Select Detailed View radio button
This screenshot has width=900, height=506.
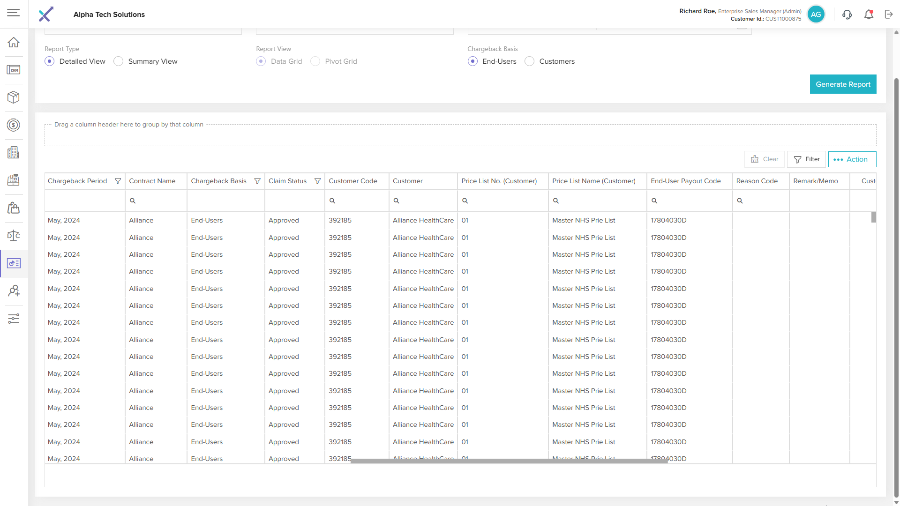click(50, 61)
